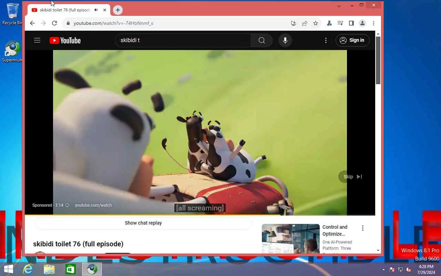Open Supermium desktop shortcut

click(x=12, y=52)
